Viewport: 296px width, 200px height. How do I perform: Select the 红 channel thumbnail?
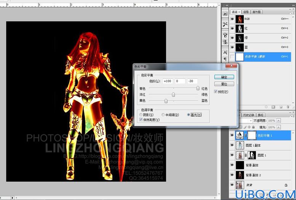(x=240, y=28)
